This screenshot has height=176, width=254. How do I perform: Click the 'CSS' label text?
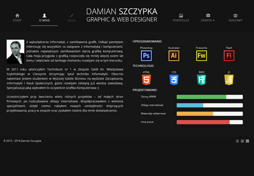174,72
